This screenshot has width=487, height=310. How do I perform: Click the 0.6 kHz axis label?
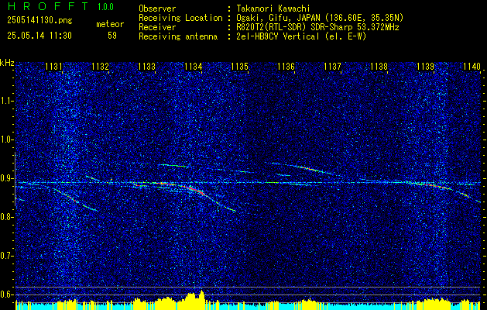6,294
